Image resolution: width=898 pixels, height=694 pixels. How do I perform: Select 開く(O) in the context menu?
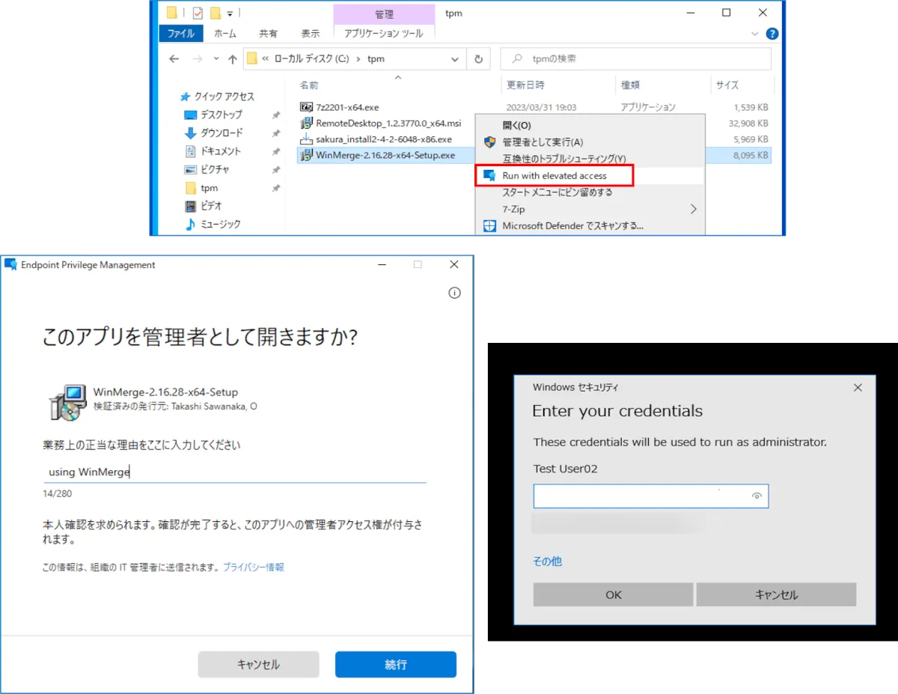(516, 126)
